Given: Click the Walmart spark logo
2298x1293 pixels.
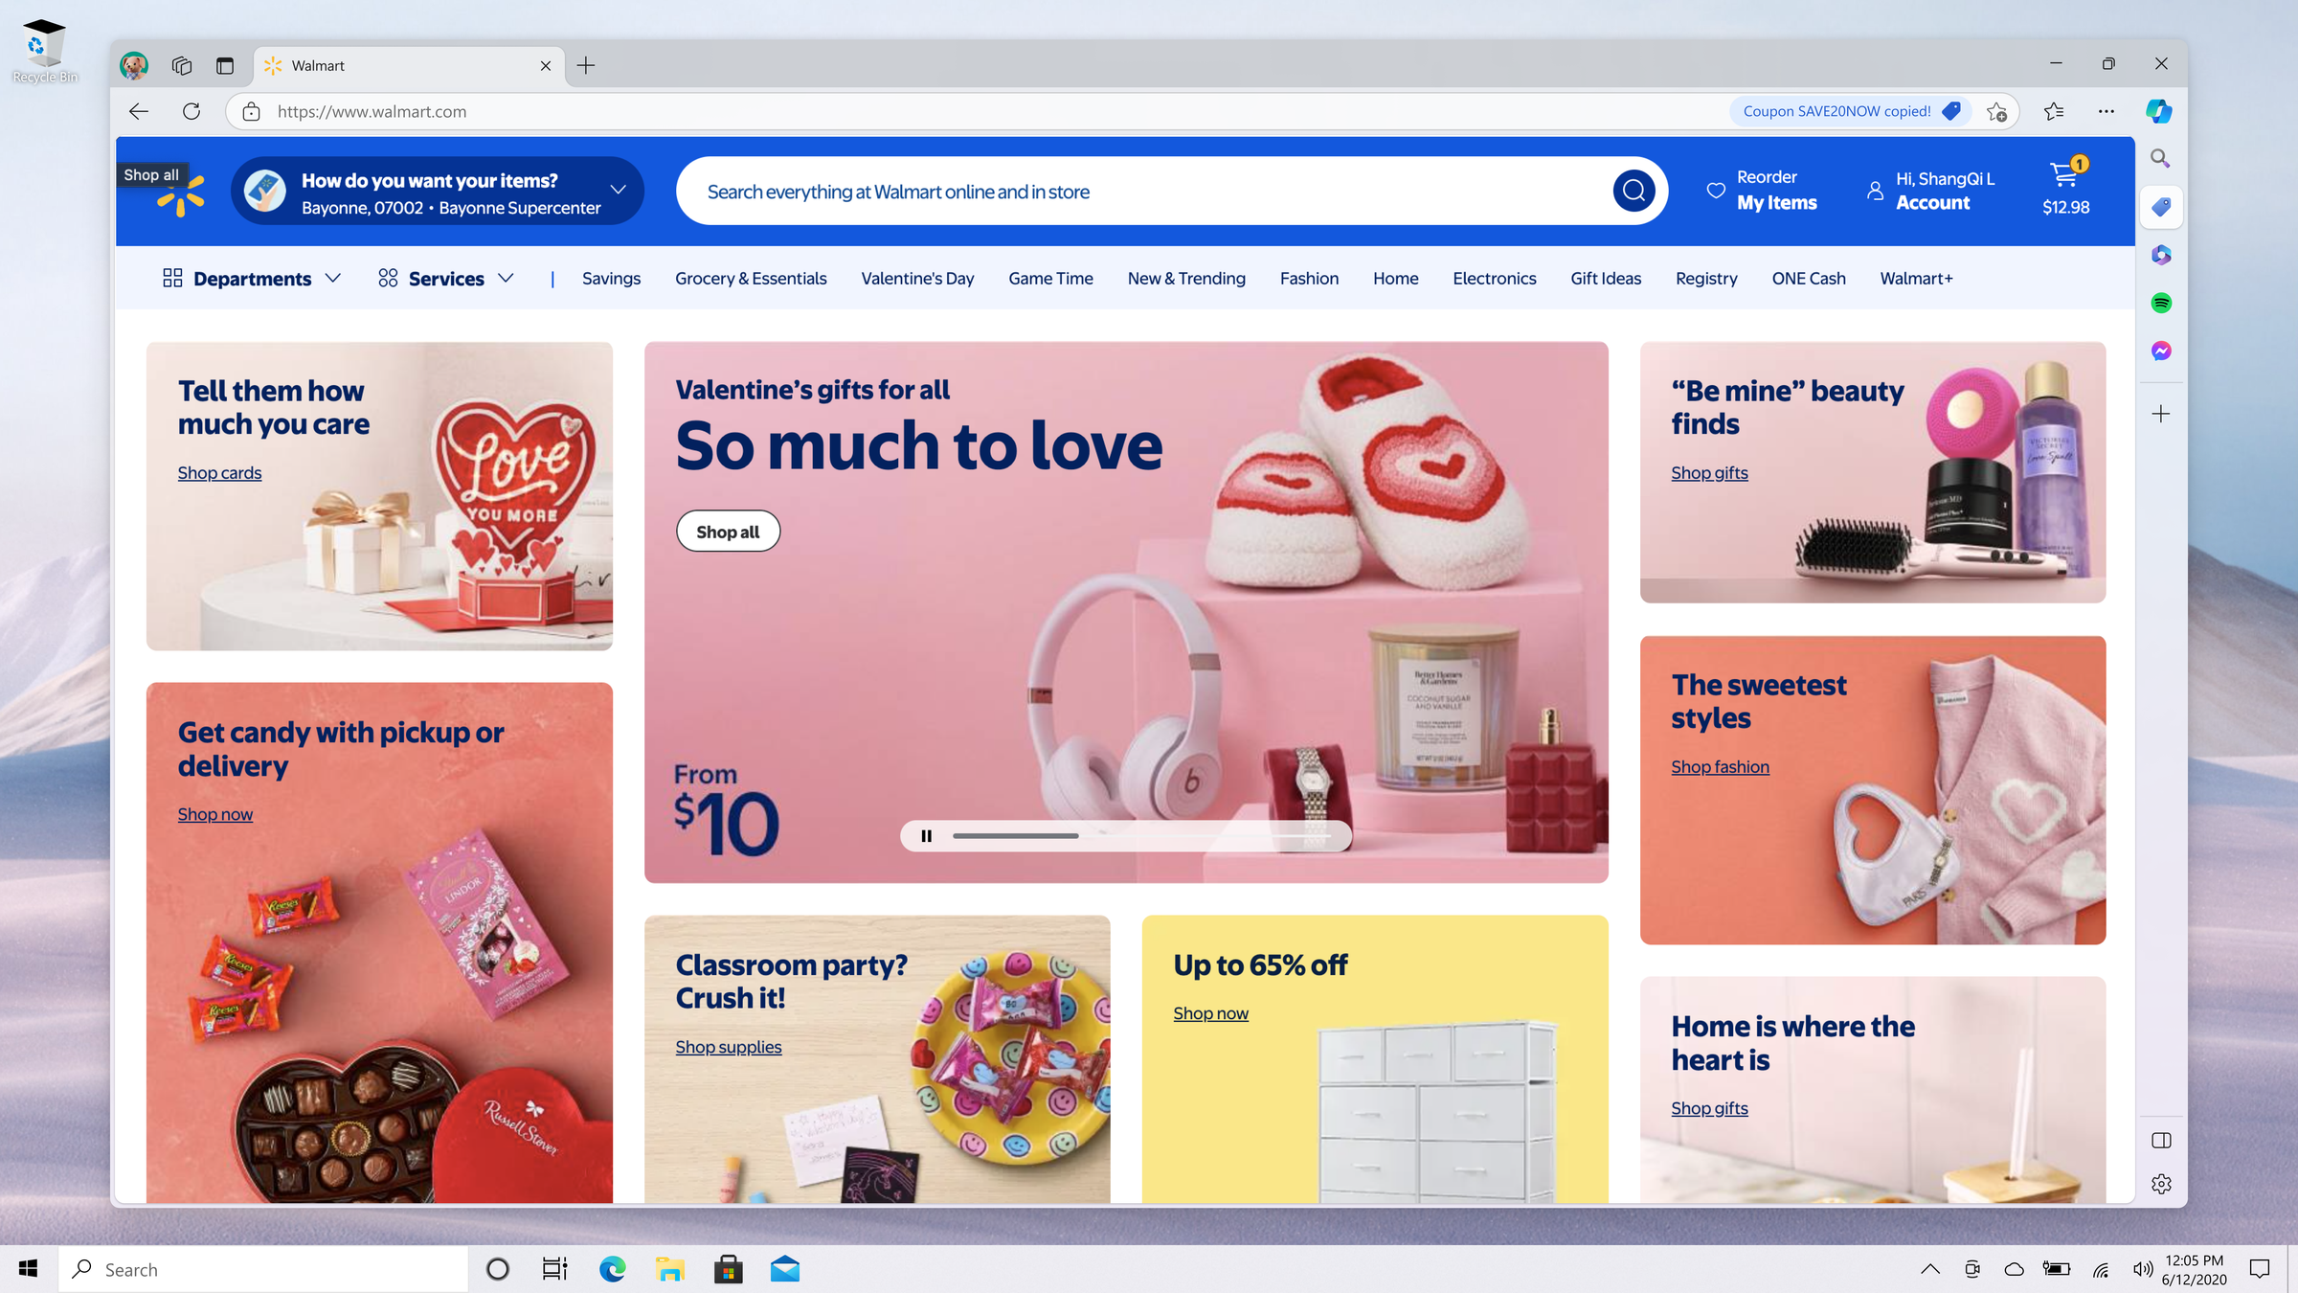Looking at the screenshot, I should click(x=180, y=197).
